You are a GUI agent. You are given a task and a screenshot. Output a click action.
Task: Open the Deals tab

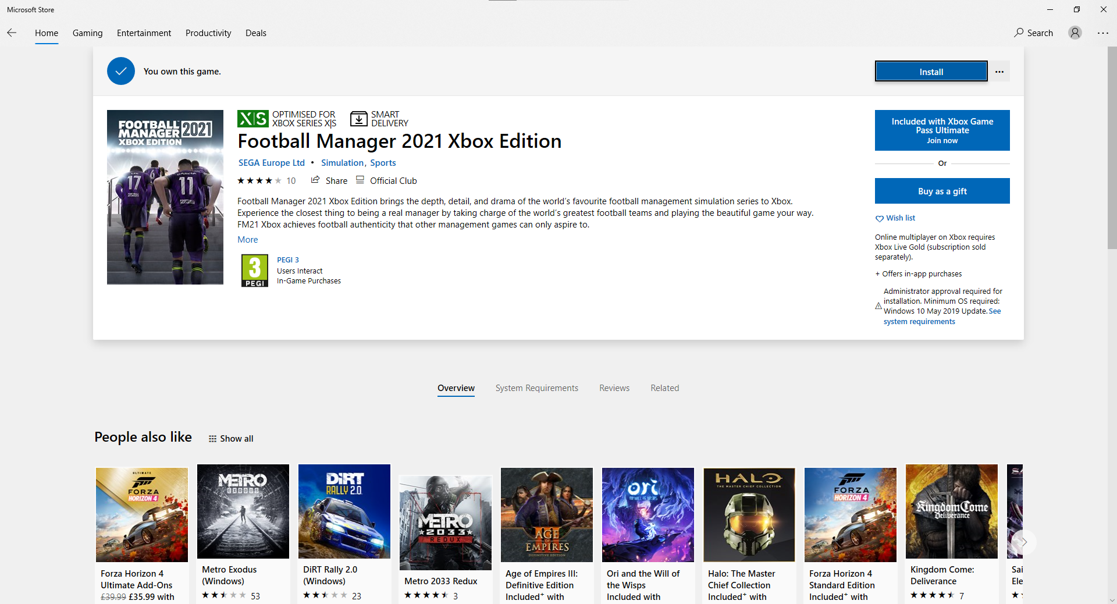click(256, 33)
